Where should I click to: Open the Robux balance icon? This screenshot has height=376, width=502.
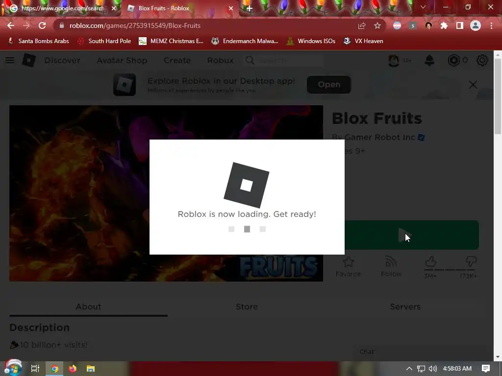point(453,60)
